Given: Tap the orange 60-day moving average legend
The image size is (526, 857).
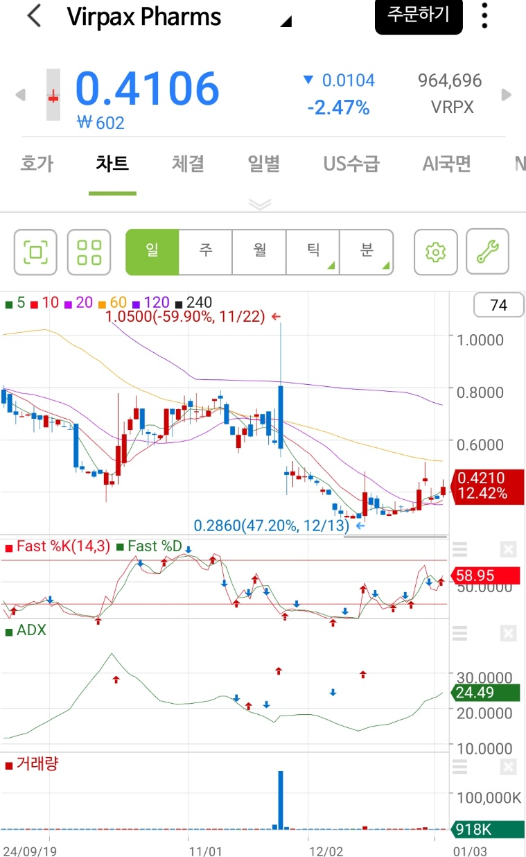Looking at the screenshot, I should pyautogui.click(x=112, y=303).
